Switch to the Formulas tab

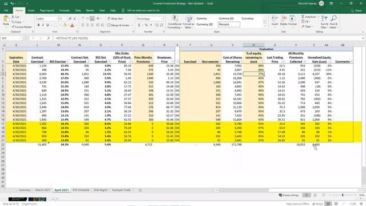tap(65, 10)
